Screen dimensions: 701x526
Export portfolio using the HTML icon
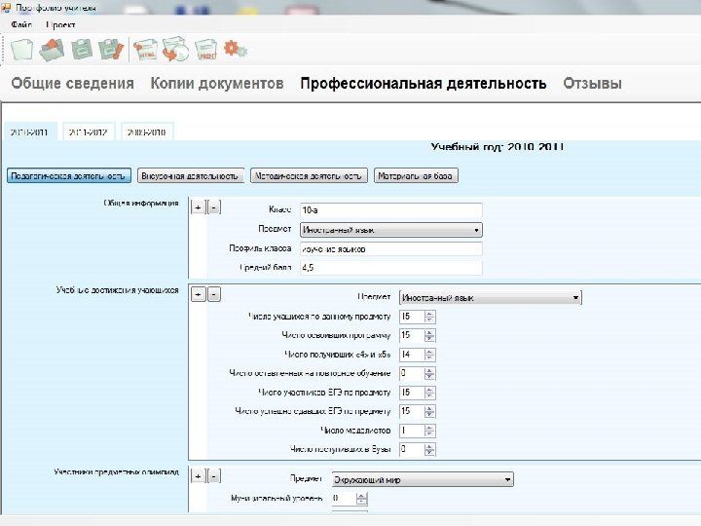[x=145, y=50]
